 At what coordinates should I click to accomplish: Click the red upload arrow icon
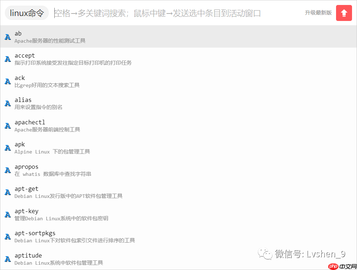tap(344, 13)
